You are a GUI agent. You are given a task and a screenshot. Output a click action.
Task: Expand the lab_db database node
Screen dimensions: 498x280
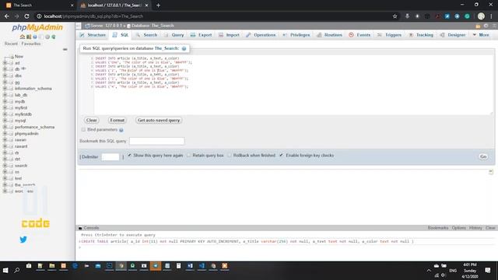tap(5, 95)
